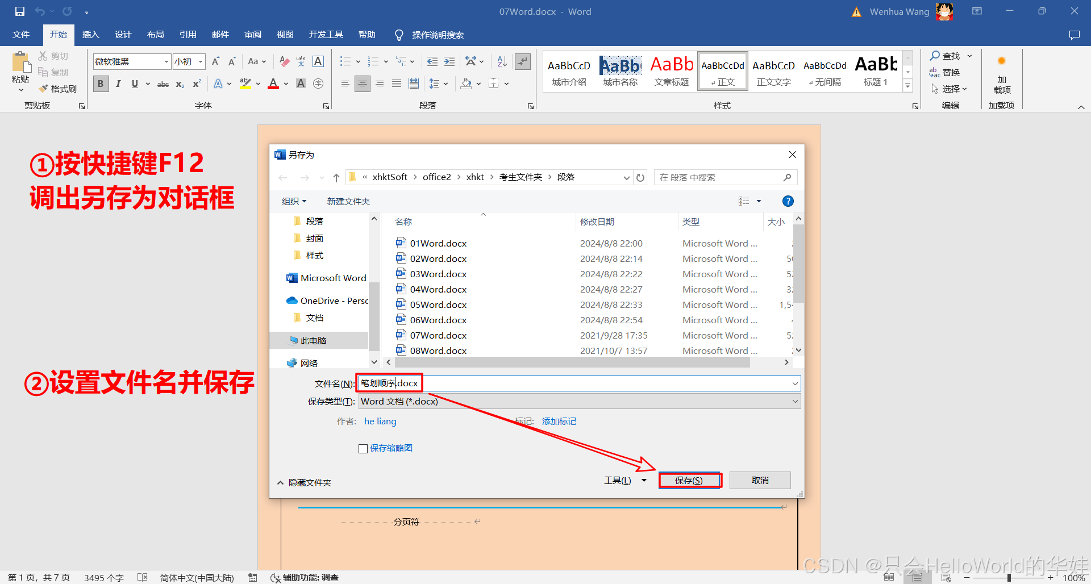This screenshot has height=584, width=1091.
Task: Click the Up one level arrow icon
Action: (x=336, y=178)
